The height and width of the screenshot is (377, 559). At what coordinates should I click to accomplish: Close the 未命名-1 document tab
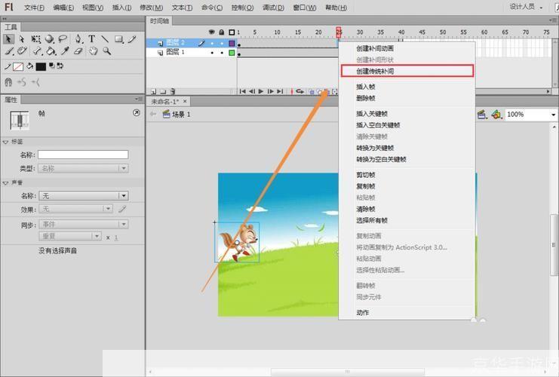click(x=185, y=102)
